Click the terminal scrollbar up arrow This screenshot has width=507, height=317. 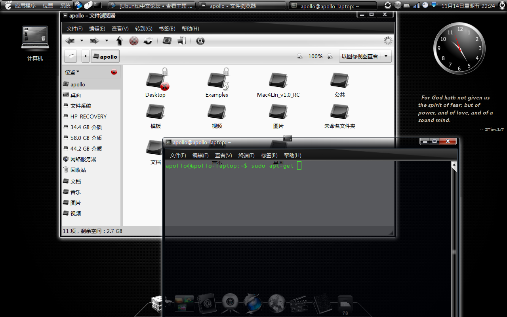(x=454, y=164)
